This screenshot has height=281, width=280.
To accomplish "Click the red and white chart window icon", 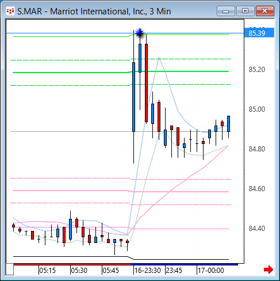I will [10, 12].
